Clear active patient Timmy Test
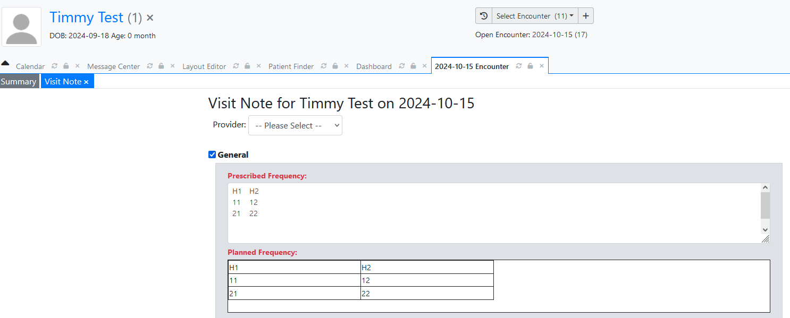Image resolution: width=790 pixels, height=318 pixels. tap(150, 18)
